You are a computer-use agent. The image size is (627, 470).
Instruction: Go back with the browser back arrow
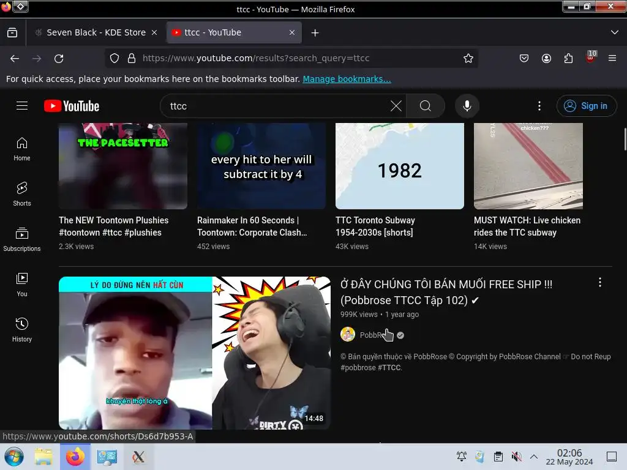point(15,58)
